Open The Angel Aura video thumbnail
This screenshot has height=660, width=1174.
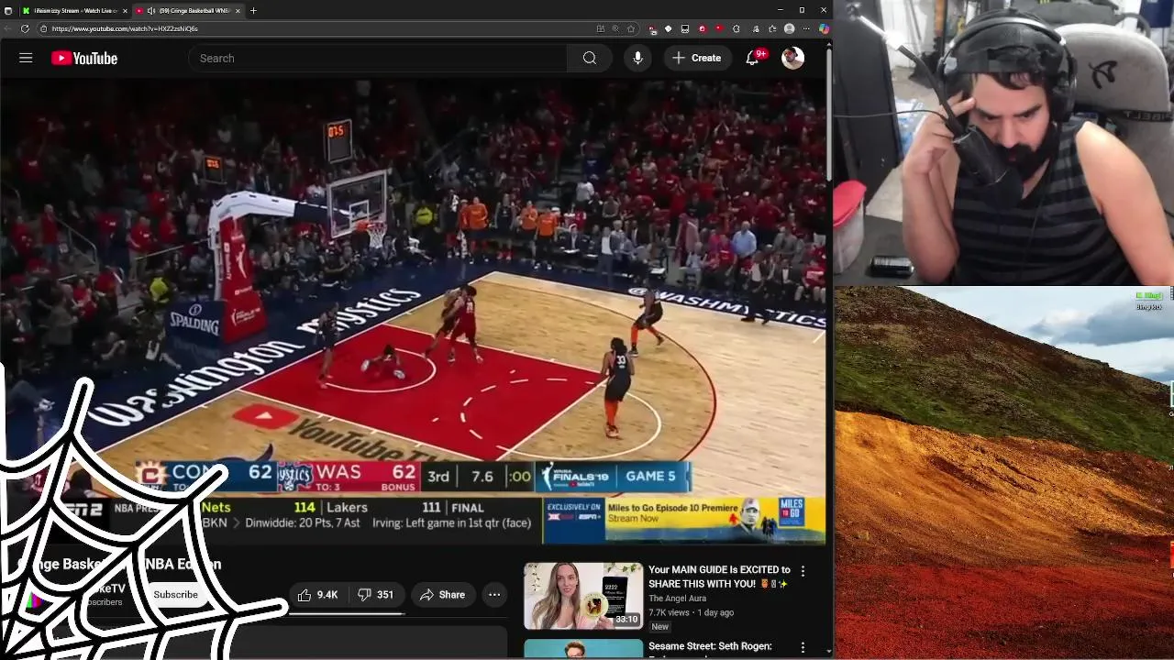coord(583,596)
